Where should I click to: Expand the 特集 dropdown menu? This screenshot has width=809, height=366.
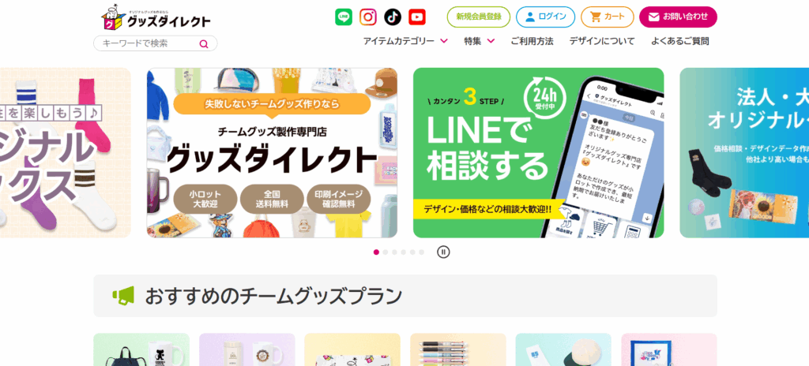[480, 41]
